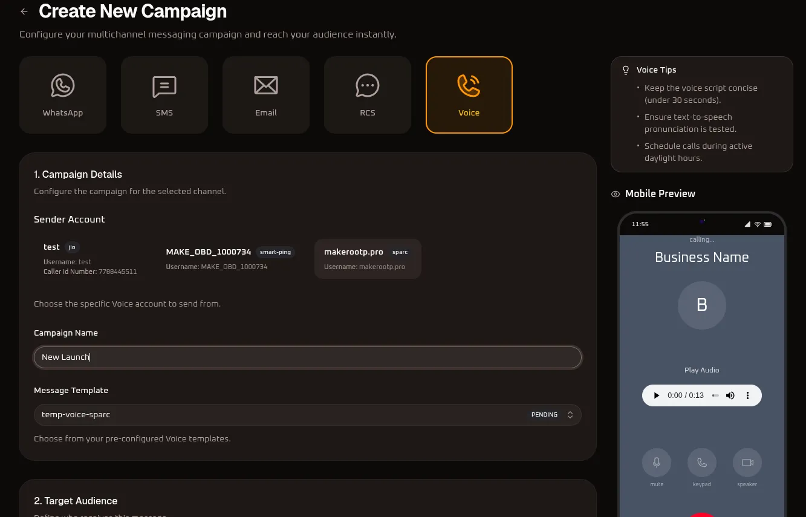The width and height of the screenshot is (806, 517).
Task: Click the sparc provider tag
Action: coord(400,252)
